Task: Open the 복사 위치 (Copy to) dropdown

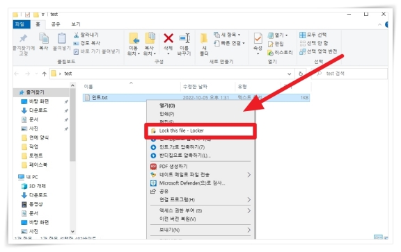Action: [150, 44]
